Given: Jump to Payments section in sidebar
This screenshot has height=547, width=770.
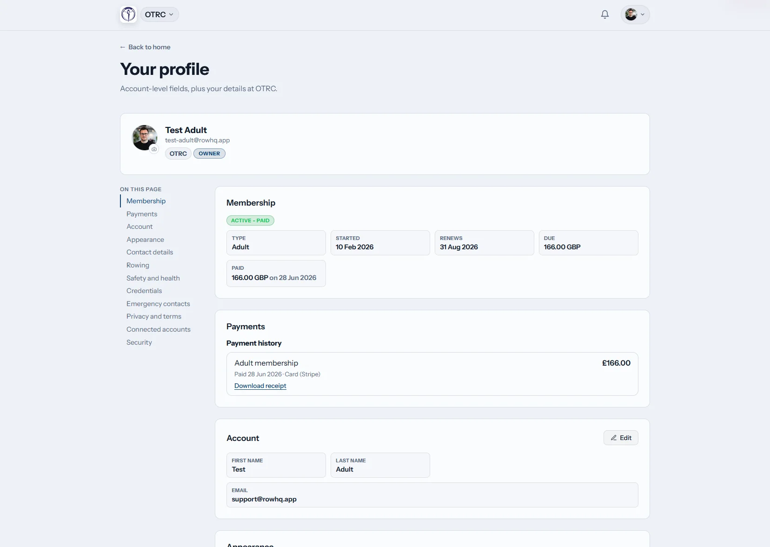Looking at the screenshot, I should pos(142,214).
